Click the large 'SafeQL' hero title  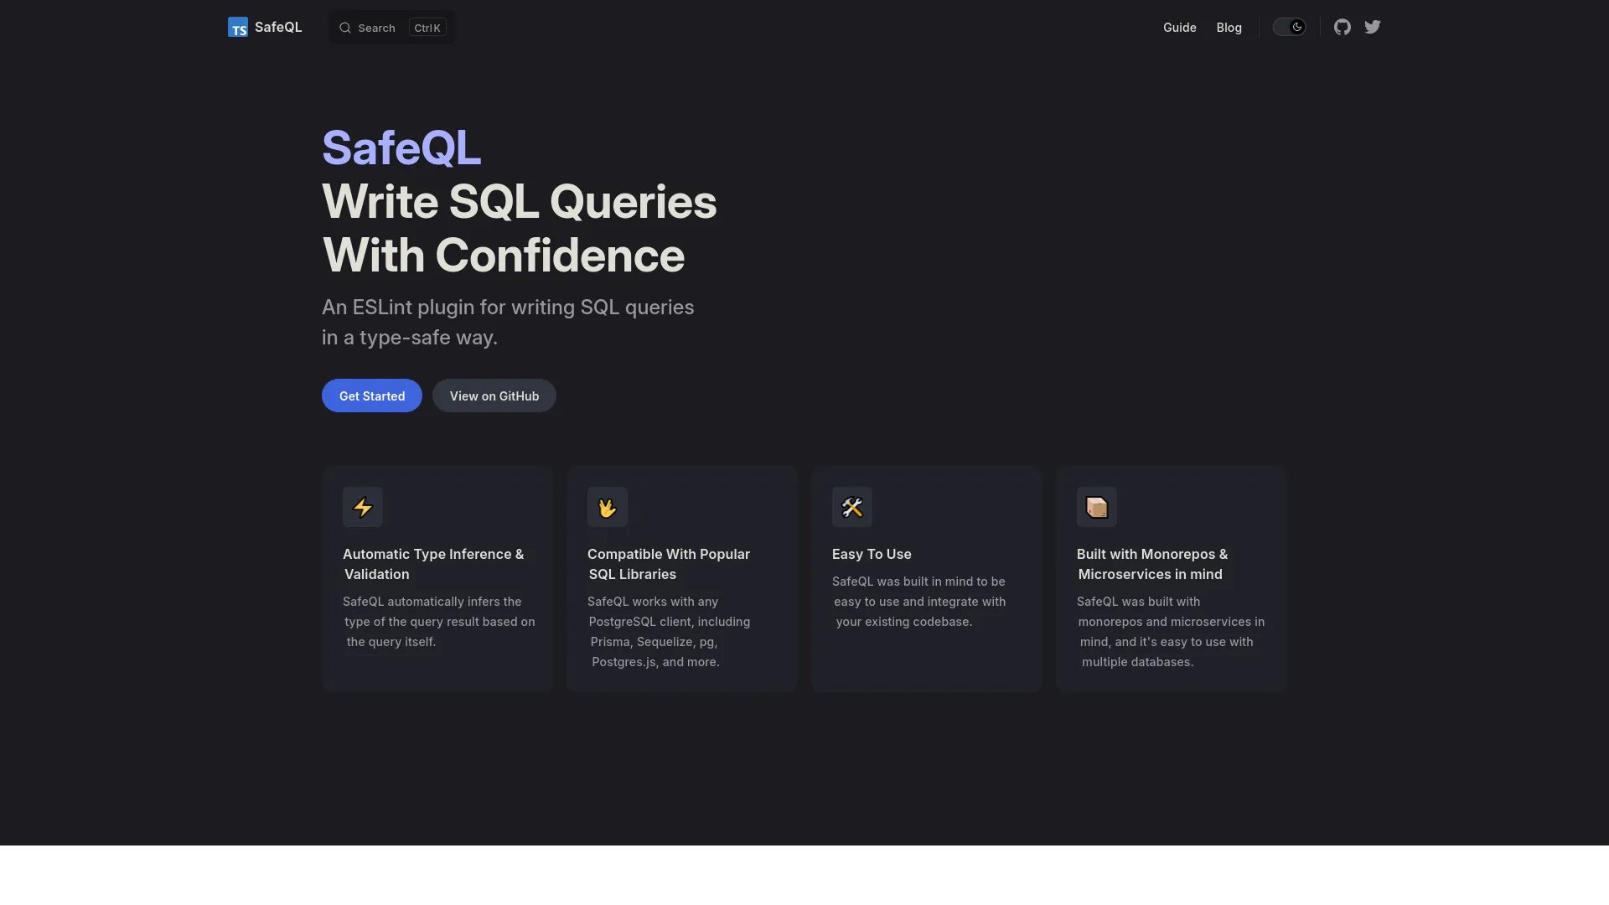coord(401,147)
